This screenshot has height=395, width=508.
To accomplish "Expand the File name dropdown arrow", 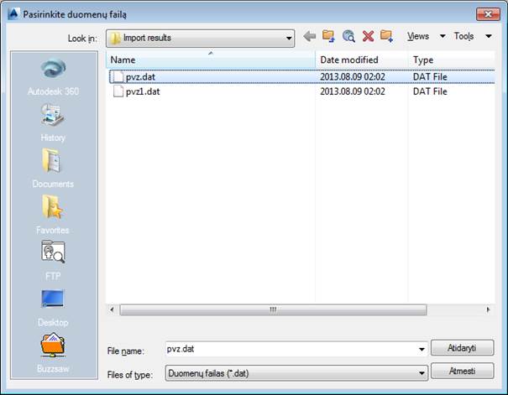I will (422, 348).
